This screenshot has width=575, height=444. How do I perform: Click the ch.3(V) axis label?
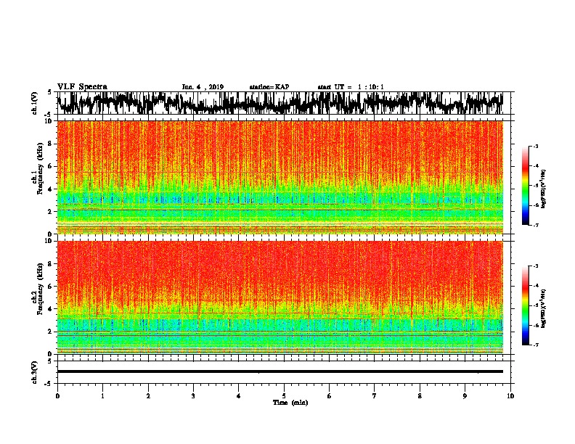35,372
